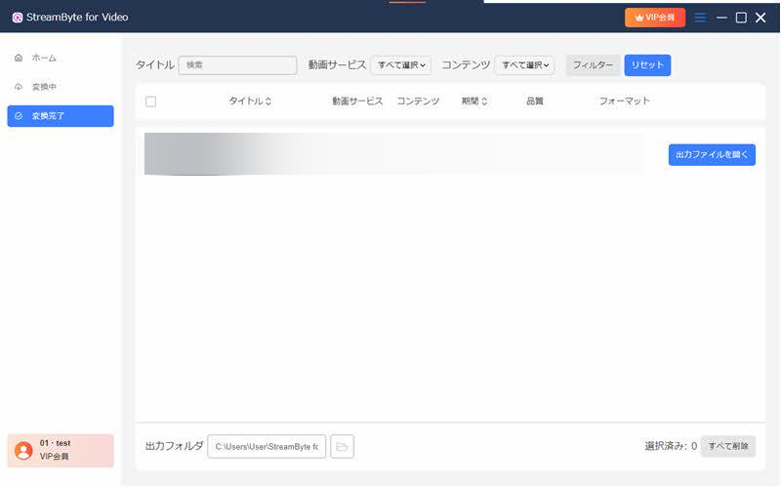781x487 pixels.
Task: Click the コンテンツ column header
Action: (418, 101)
